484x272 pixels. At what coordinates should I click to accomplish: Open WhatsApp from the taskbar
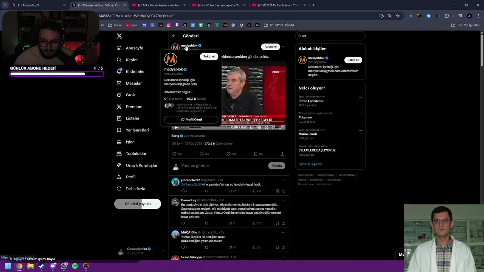(x=64, y=266)
